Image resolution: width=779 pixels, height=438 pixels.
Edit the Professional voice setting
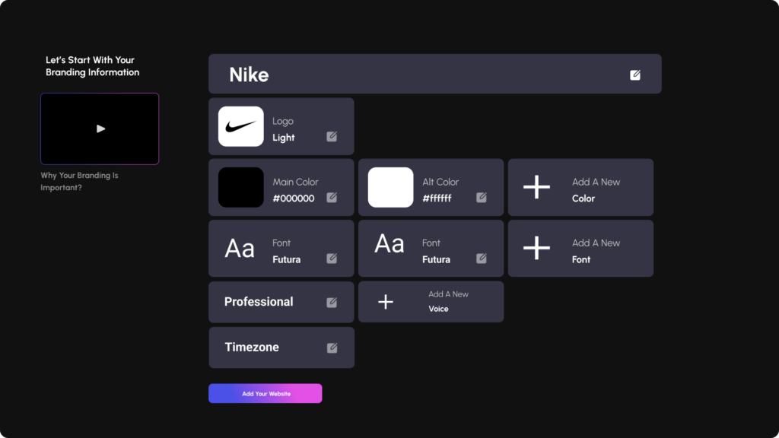[332, 303]
